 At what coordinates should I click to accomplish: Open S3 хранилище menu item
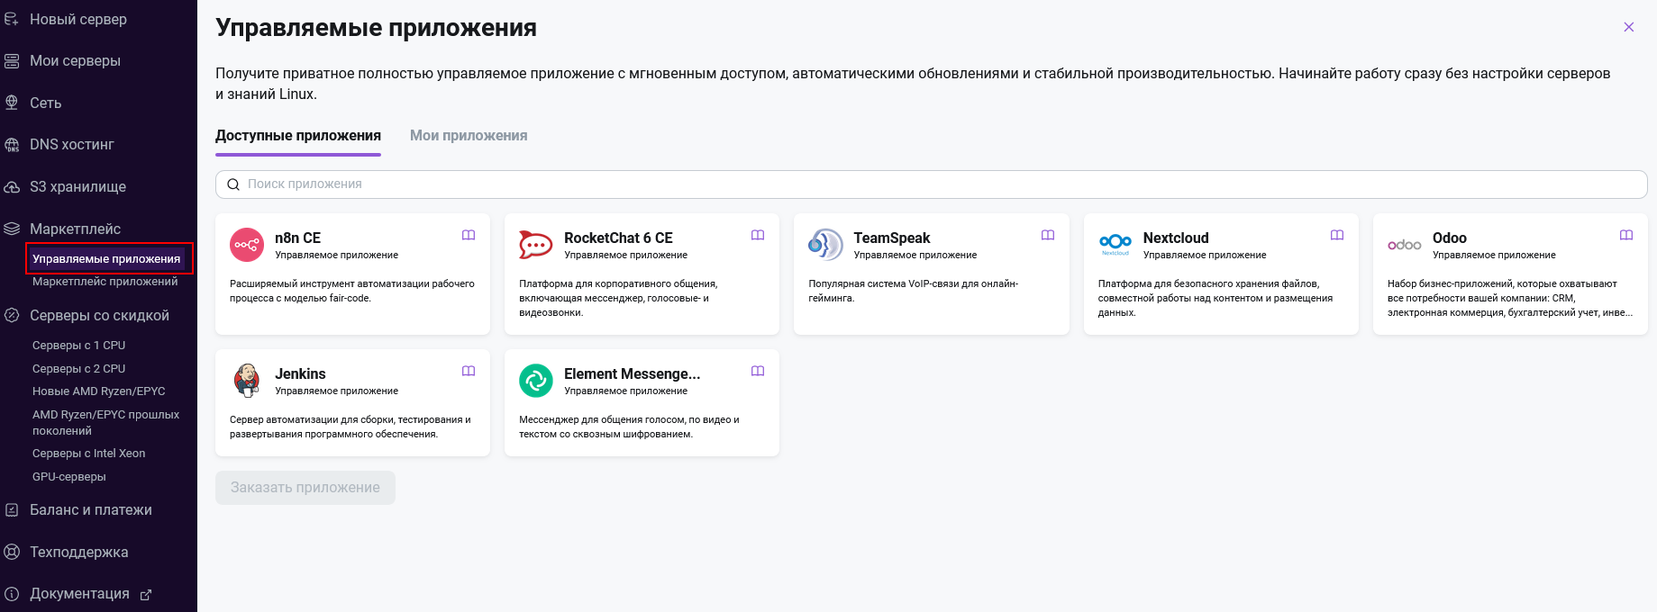77,187
